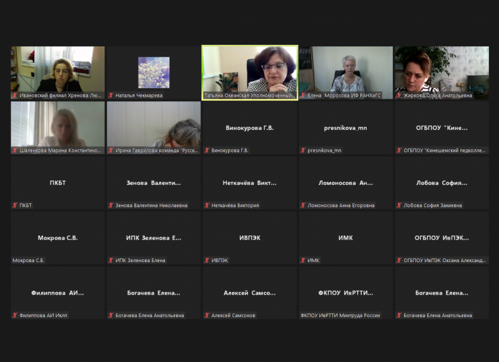Click muted mic icon for Алексей Самсонов
This screenshot has height=362, width=499.
(207, 315)
